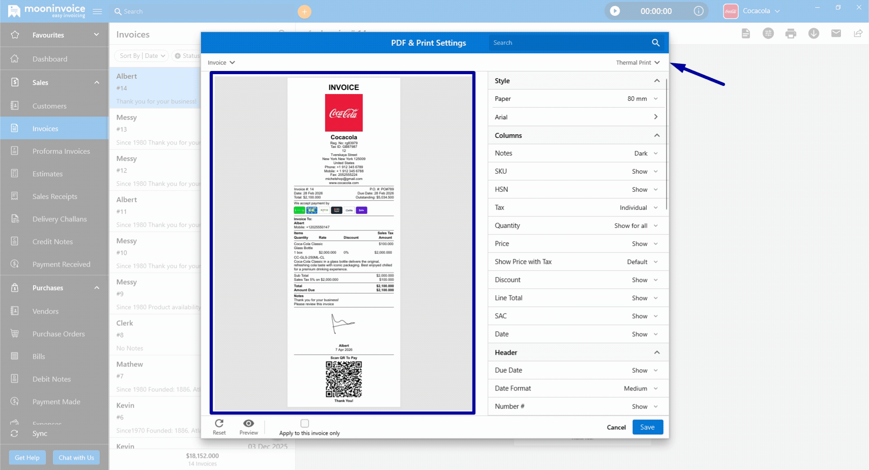This screenshot has width=869, height=470.
Task: Email the invoice via envelope icon
Action: [x=836, y=33]
